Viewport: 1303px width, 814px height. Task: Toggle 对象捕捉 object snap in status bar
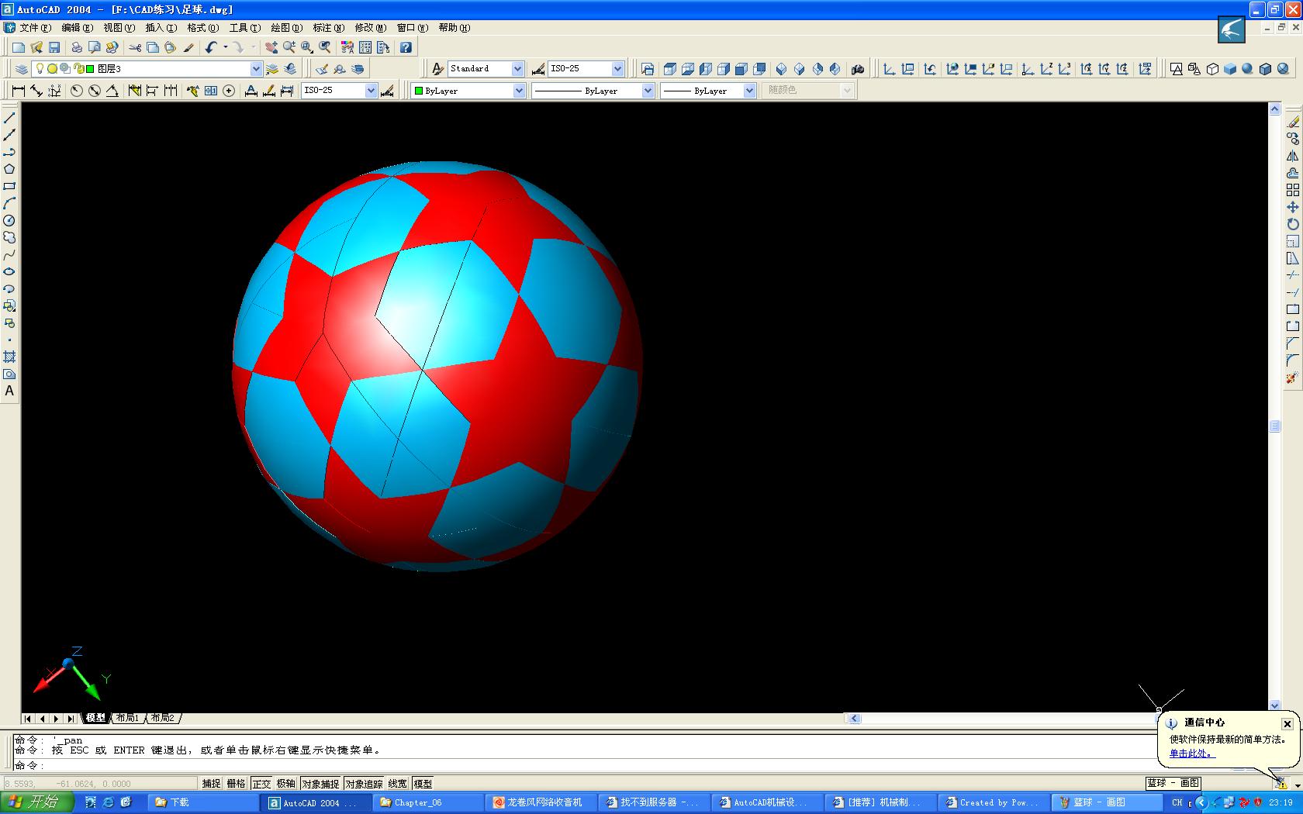[320, 783]
